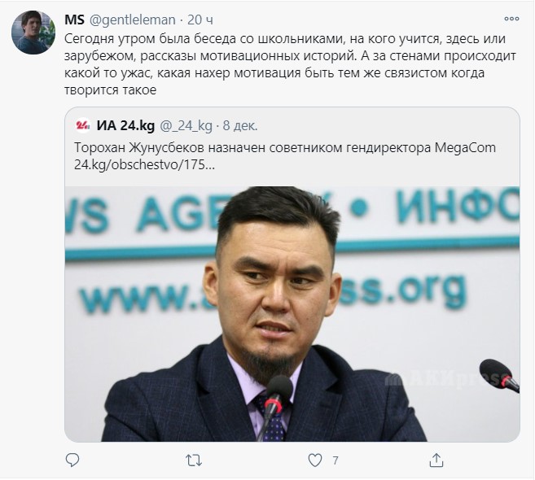Open the three-dot more options menu
The width and height of the screenshot is (535, 480).
pos(511,19)
